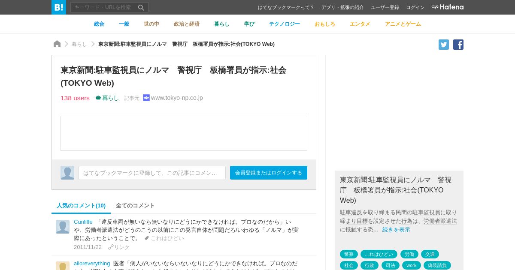Click the home icon in breadcrumb
The image size is (515, 270).
[x=57, y=44]
